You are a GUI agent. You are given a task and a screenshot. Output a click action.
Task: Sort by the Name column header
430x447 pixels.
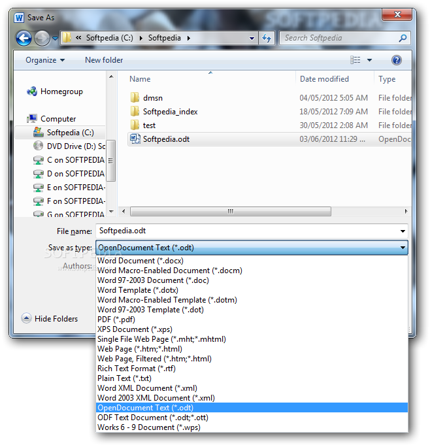pyautogui.click(x=140, y=79)
